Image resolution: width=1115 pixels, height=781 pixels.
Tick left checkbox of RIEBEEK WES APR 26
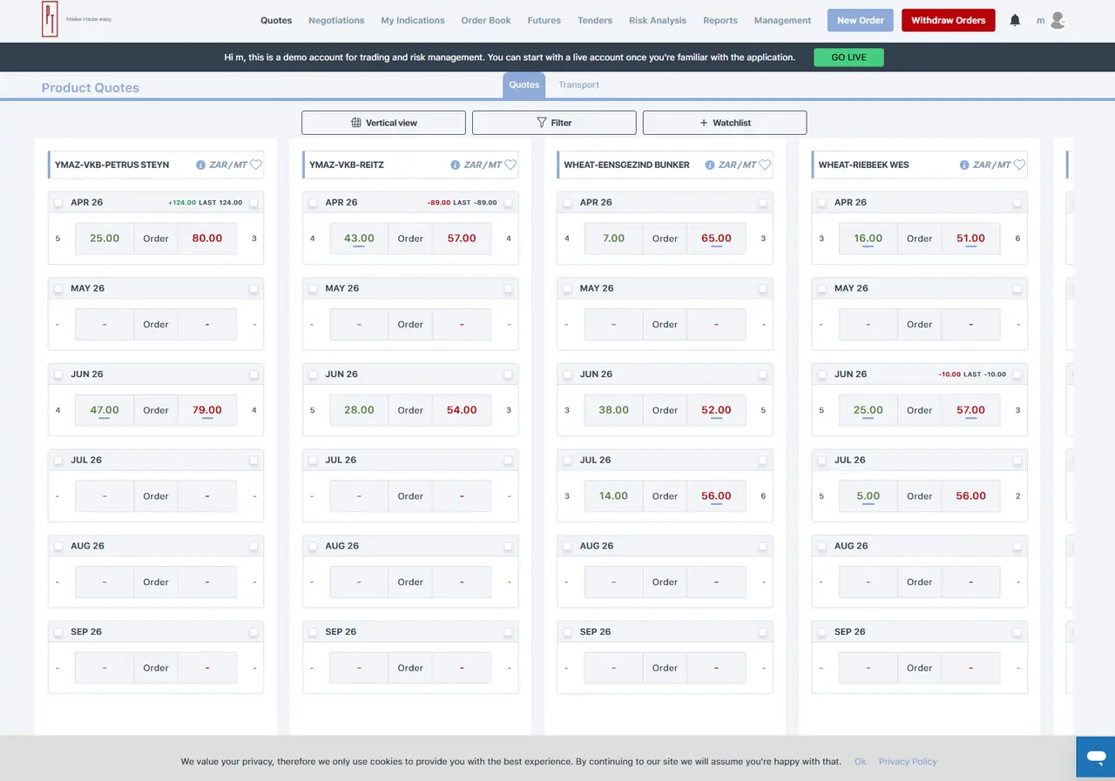click(821, 203)
